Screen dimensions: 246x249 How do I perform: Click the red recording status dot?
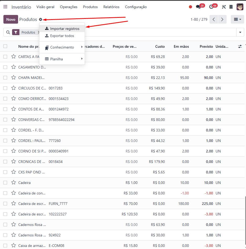(x=190, y=7)
